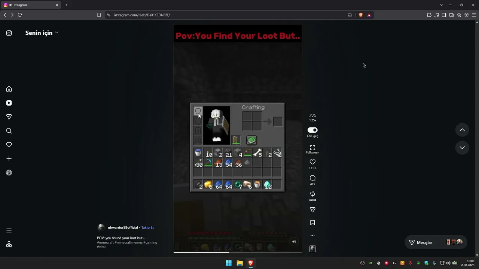Image resolution: width=479 pixels, height=269 pixels.
Task: Enter Fullscreen mode for the reel
Action: coord(312,149)
